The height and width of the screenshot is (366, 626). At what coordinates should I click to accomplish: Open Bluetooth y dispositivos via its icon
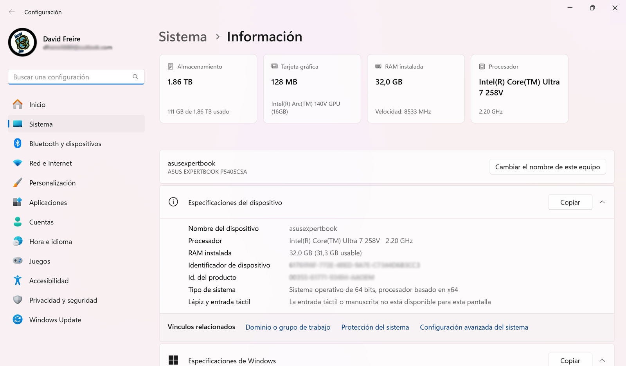[x=18, y=144]
